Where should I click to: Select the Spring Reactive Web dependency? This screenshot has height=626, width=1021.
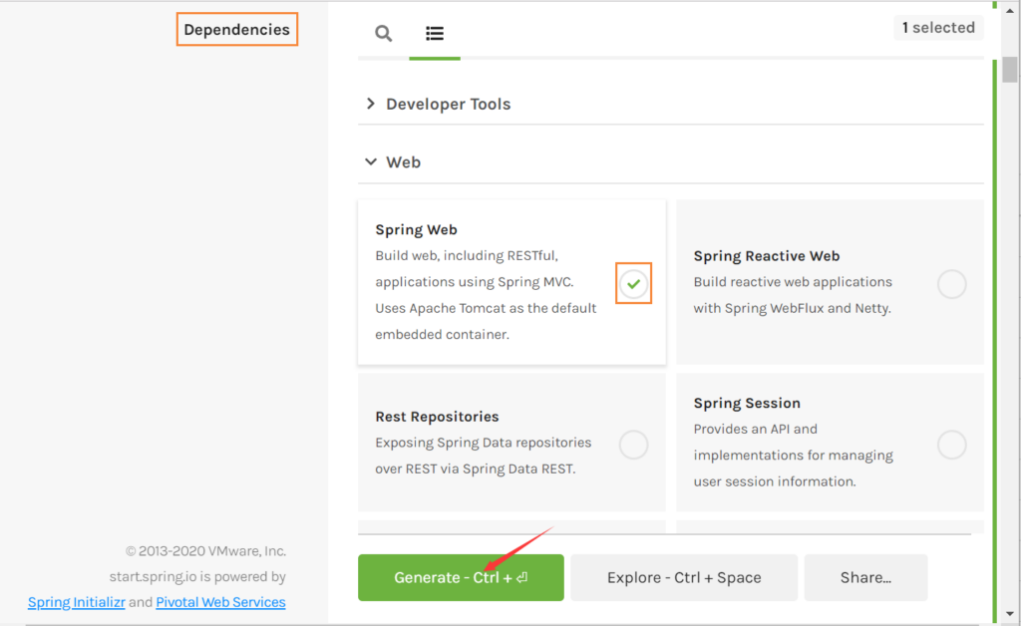951,284
